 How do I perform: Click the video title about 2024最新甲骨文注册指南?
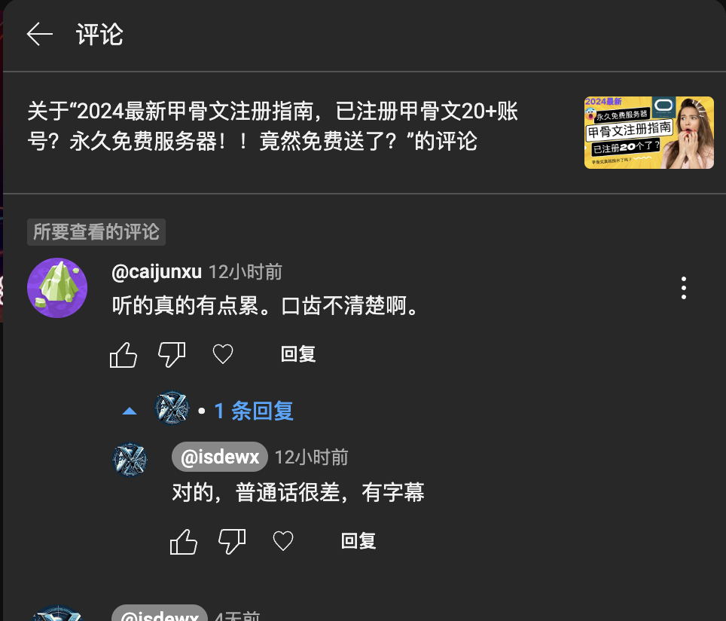pos(273,126)
